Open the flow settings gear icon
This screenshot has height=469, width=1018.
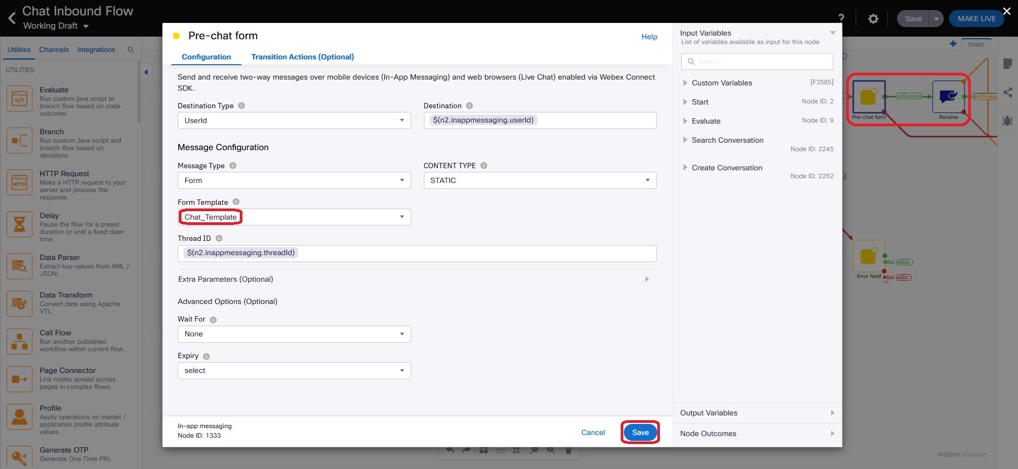[x=873, y=19]
